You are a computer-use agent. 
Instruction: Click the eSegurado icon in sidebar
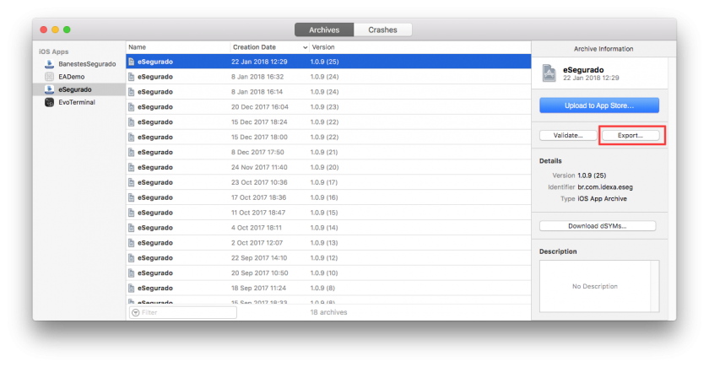pyautogui.click(x=51, y=89)
